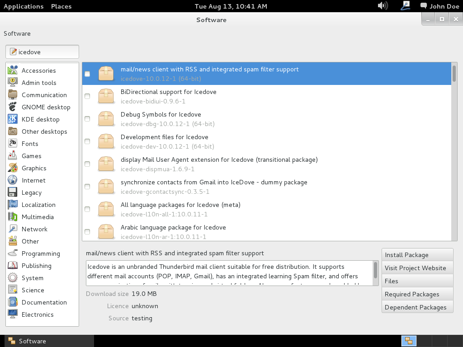Open the Documentation category icon

13,302
